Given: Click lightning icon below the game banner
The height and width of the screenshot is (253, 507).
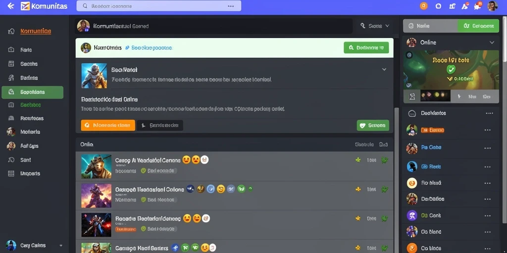Looking at the screenshot, I should pyautogui.click(x=458, y=96).
